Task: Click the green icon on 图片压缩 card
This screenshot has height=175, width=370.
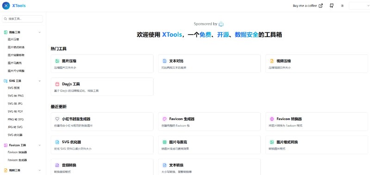Action: click(57, 61)
